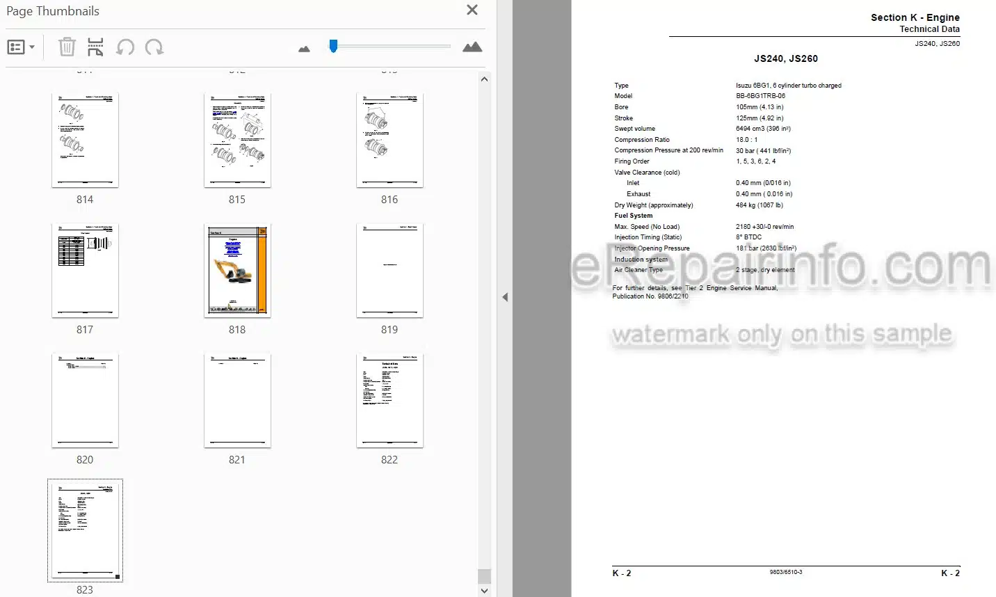Click page number label 818
Image resolution: width=996 pixels, height=597 pixels.
pyautogui.click(x=237, y=330)
